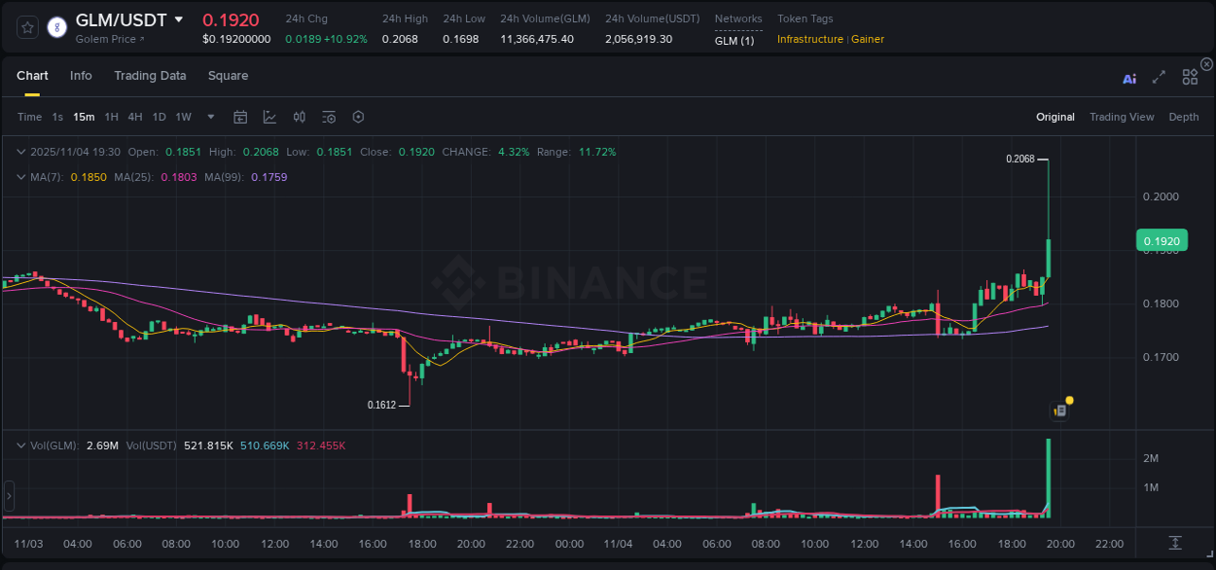1216x570 pixels.
Task: Select the 15m timeframe interval
Action: pyautogui.click(x=84, y=117)
